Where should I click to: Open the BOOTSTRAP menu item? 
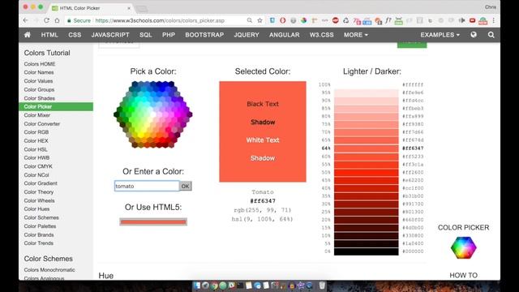(x=204, y=35)
